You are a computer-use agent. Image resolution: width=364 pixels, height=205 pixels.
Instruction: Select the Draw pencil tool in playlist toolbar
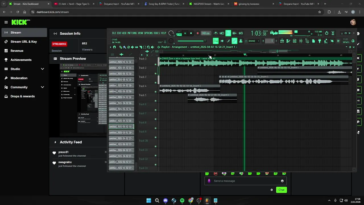121,47
